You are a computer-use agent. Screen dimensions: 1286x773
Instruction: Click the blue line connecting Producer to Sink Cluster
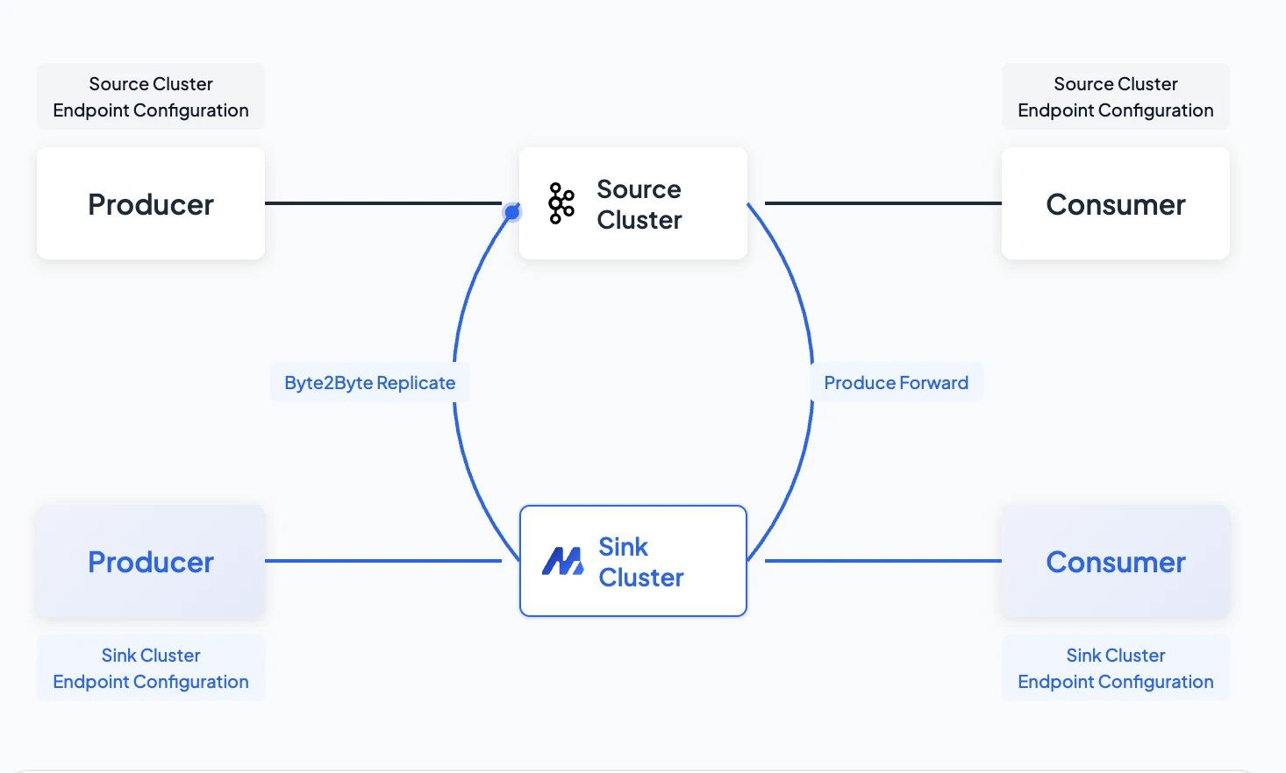click(x=382, y=561)
